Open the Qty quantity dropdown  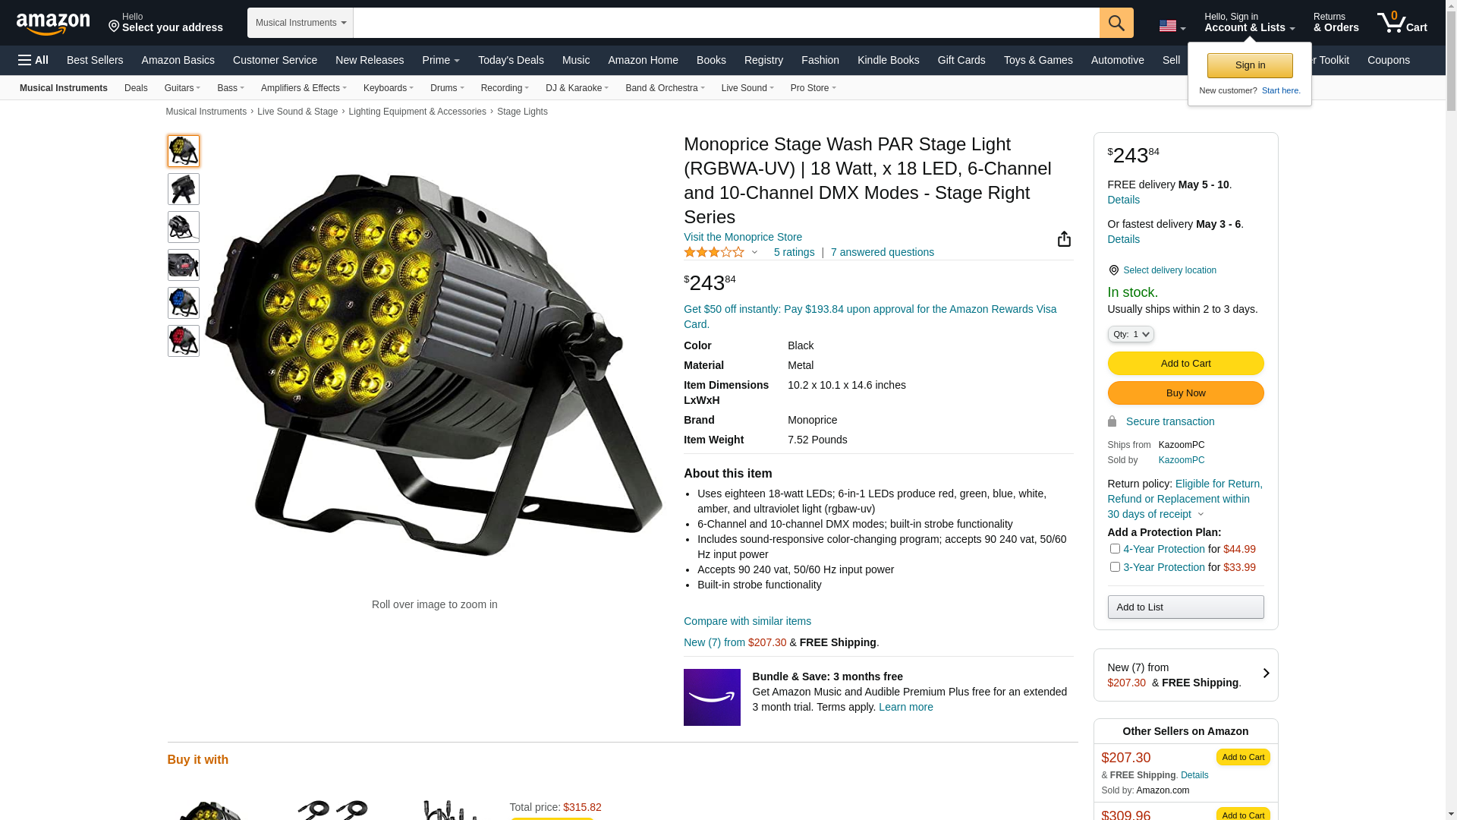tap(1130, 334)
